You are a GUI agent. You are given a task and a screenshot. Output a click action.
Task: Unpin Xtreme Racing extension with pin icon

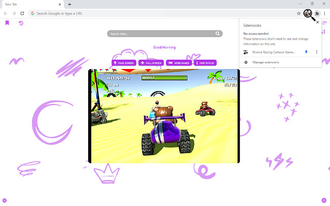point(306,52)
